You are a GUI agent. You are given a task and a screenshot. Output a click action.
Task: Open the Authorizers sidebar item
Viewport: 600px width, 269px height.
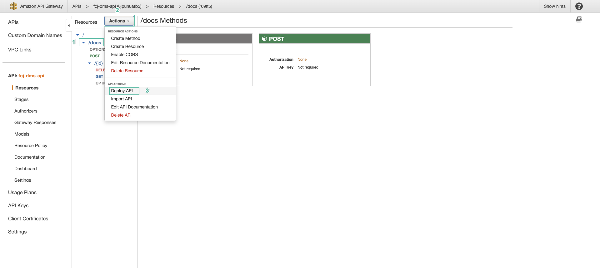coord(26,111)
